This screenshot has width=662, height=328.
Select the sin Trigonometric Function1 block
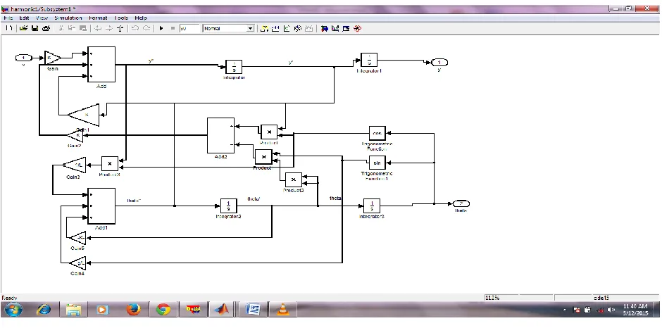coord(377,163)
